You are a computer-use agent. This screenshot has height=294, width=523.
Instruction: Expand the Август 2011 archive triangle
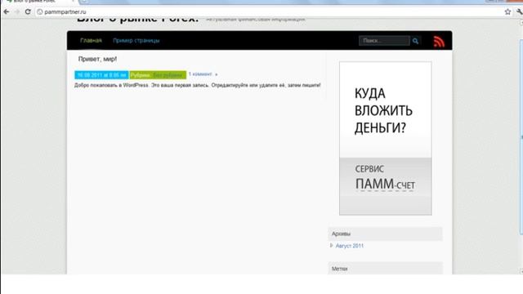pyautogui.click(x=331, y=245)
